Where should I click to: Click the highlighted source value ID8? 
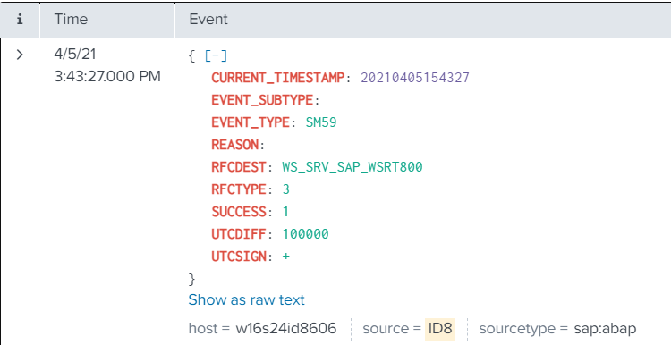click(440, 328)
